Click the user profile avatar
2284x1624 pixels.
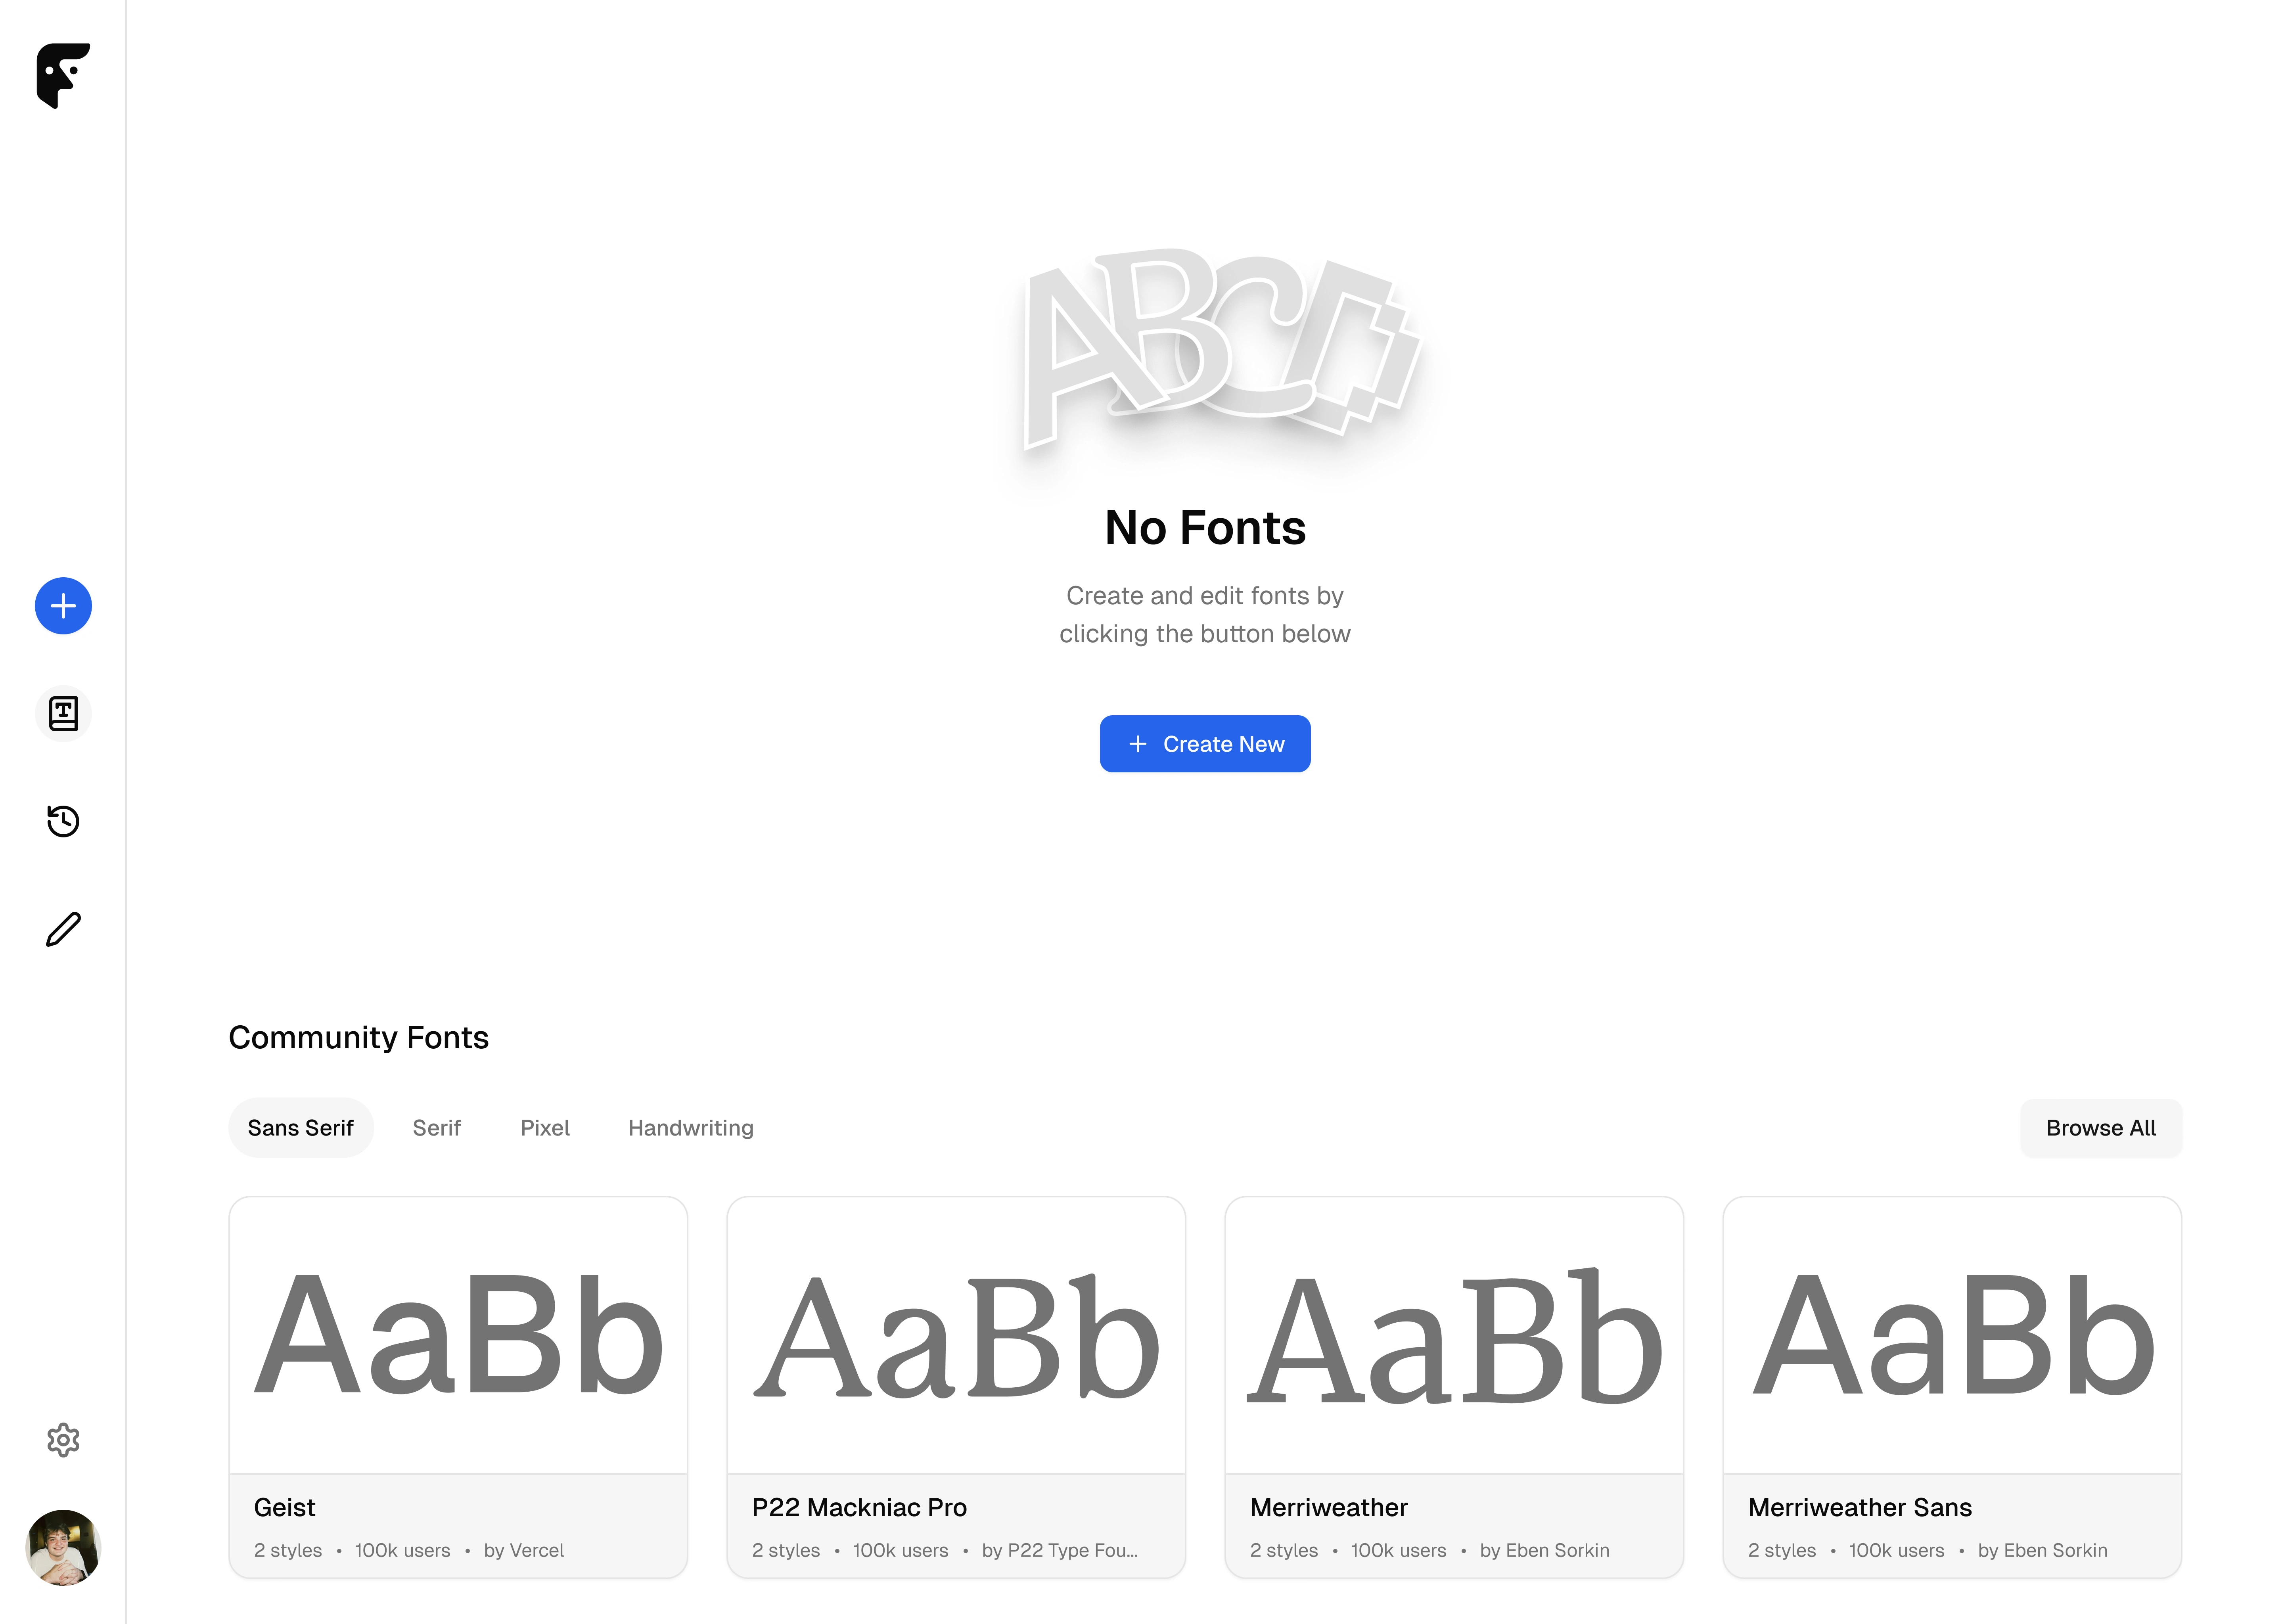(x=63, y=1547)
